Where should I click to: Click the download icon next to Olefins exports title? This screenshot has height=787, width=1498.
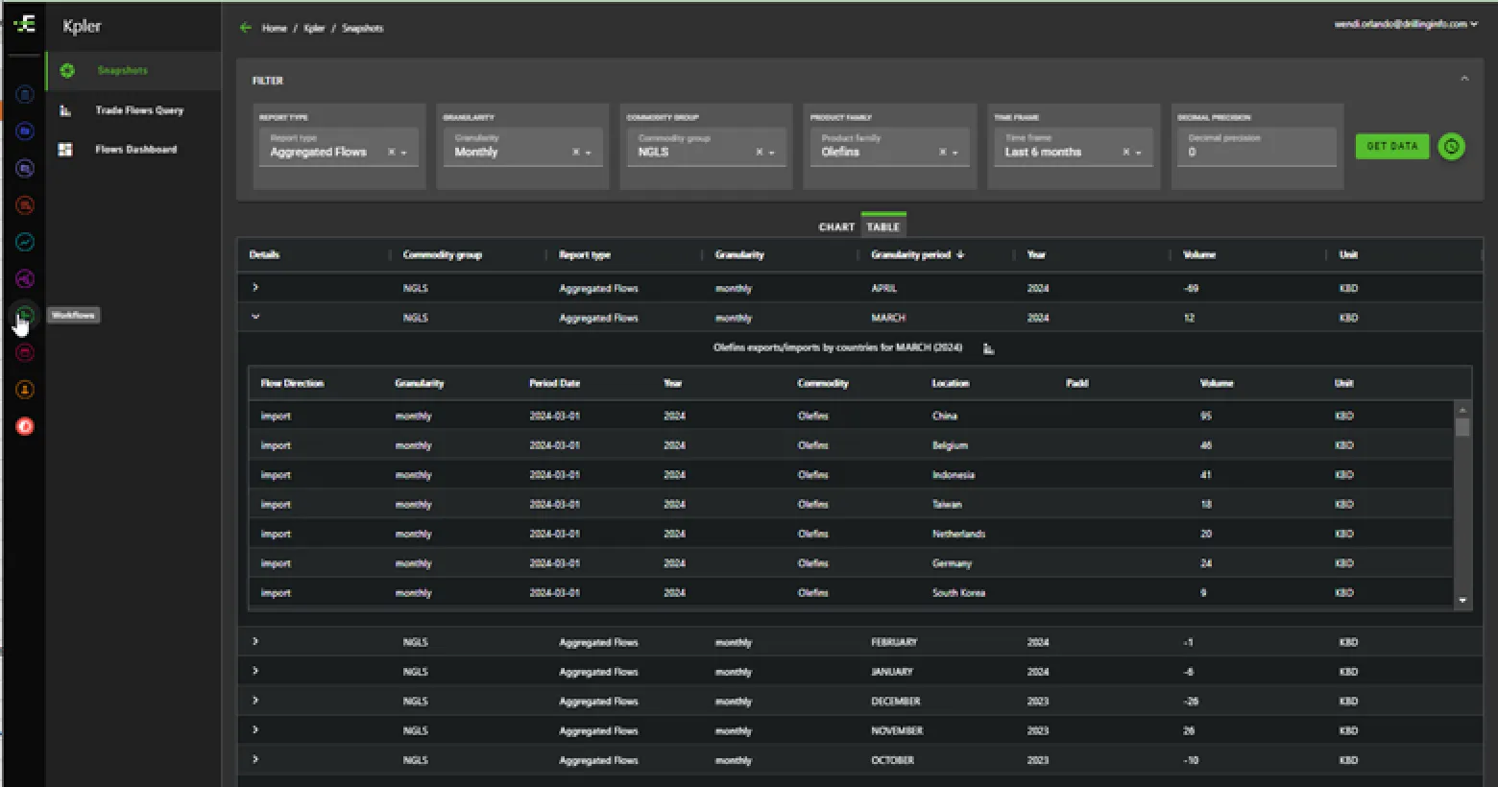(x=989, y=348)
